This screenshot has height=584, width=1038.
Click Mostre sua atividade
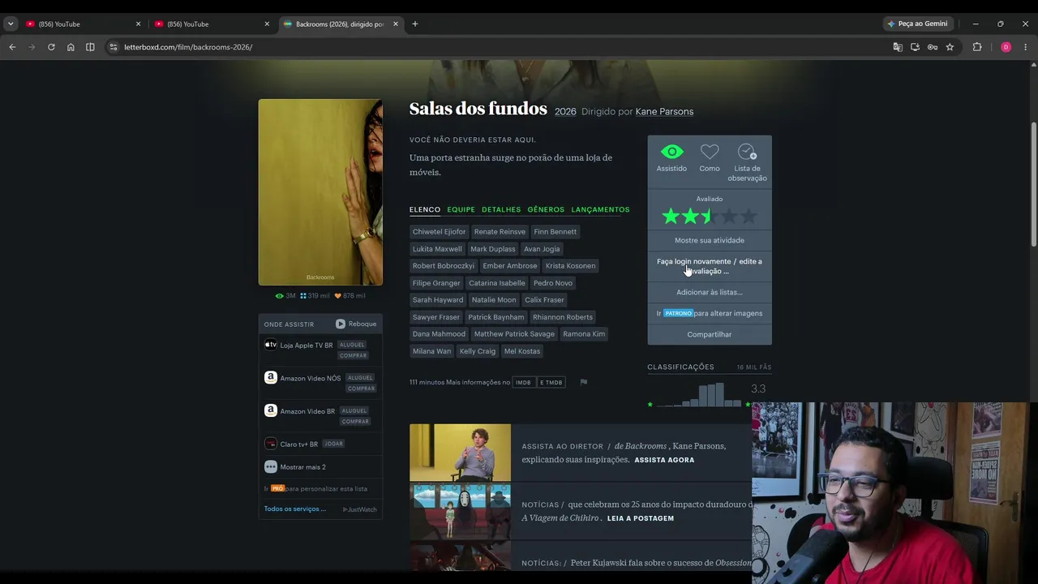point(710,240)
